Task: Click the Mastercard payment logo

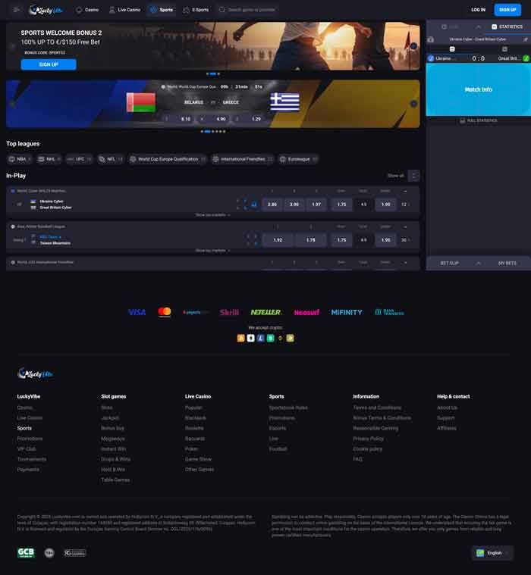Action: [x=165, y=312]
